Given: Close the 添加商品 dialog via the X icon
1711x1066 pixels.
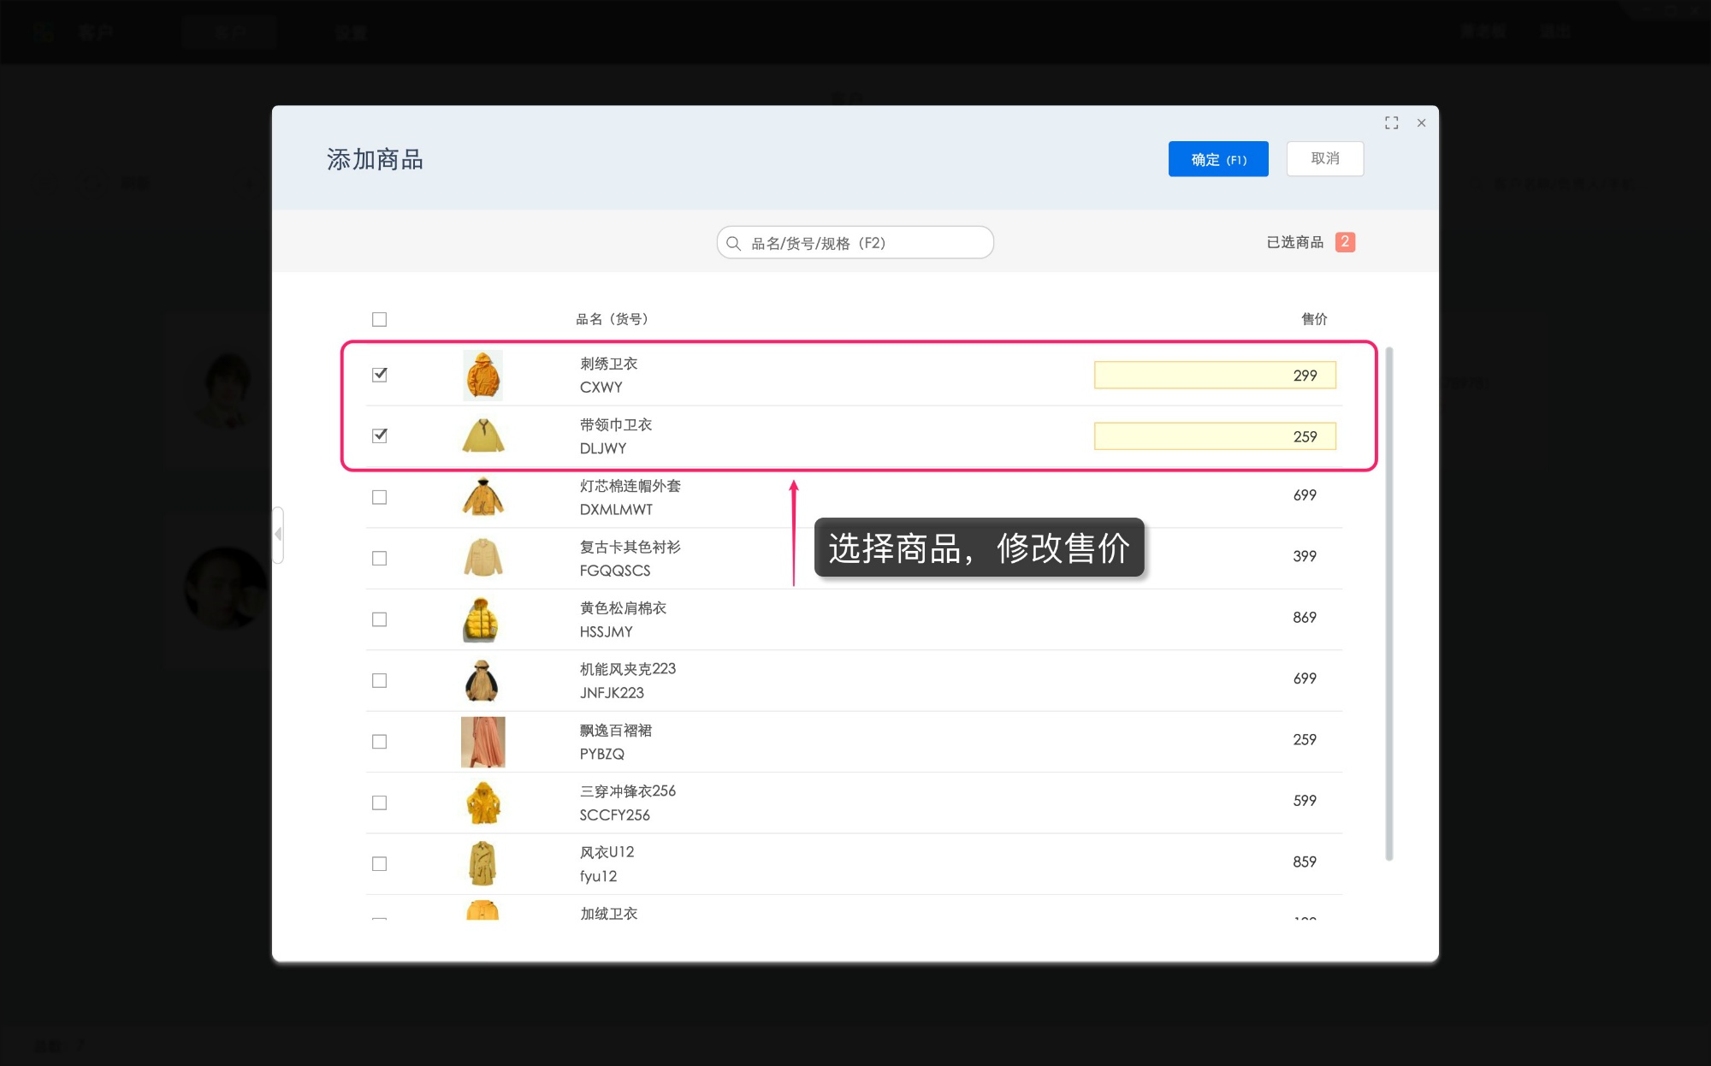Looking at the screenshot, I should point(1421,122).
